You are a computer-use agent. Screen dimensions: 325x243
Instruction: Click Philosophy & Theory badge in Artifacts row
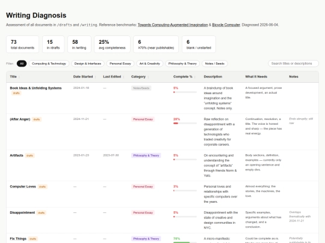(146, 155)
